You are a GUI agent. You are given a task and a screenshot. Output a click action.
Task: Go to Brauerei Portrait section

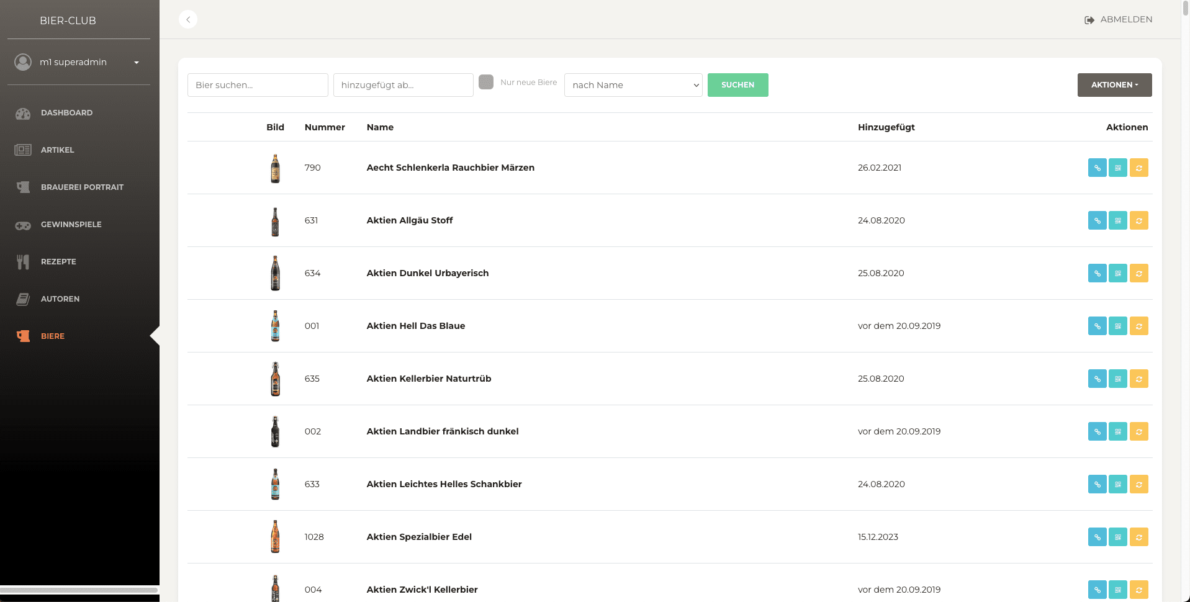[x=82, y=187]
